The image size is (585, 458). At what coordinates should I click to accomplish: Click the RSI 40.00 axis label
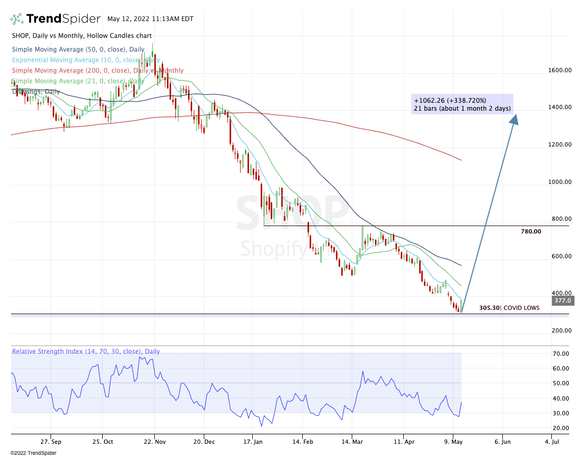click(x=561, y=398)
